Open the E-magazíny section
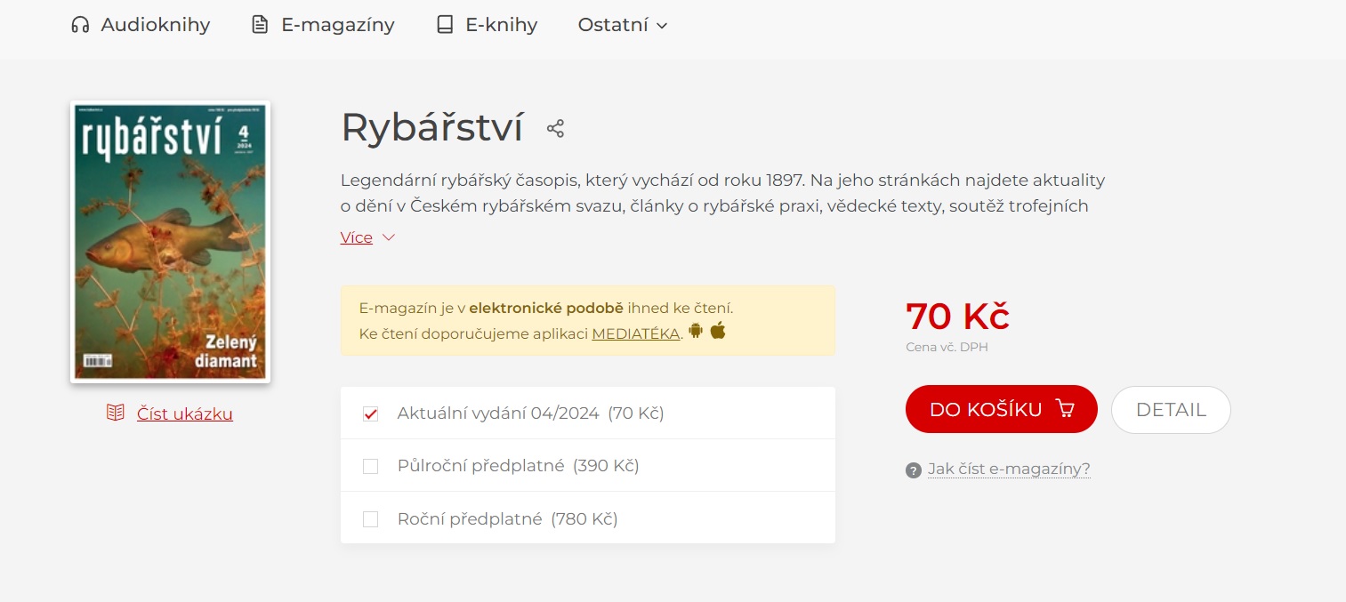This screenshot has height=602, width=1346. (x=337, y=25)
